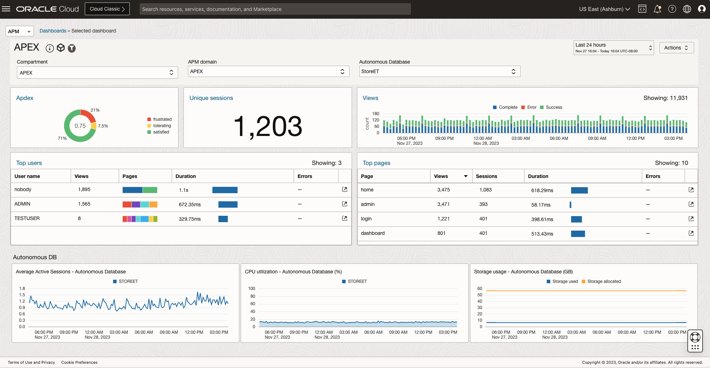Click the help question mark icon
The image size is (710, 368).
click(672, 9)
